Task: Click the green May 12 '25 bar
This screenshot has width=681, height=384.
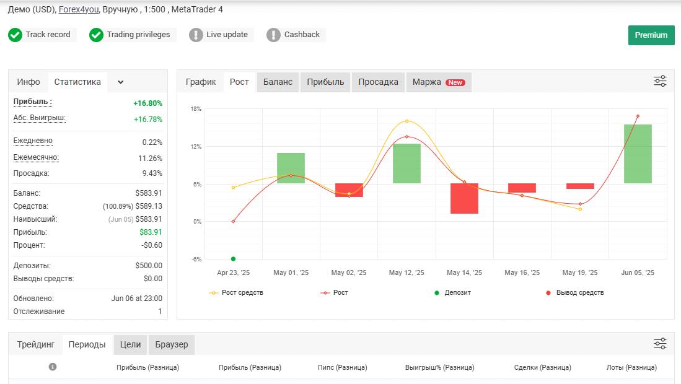Action: tap(407, 163)
